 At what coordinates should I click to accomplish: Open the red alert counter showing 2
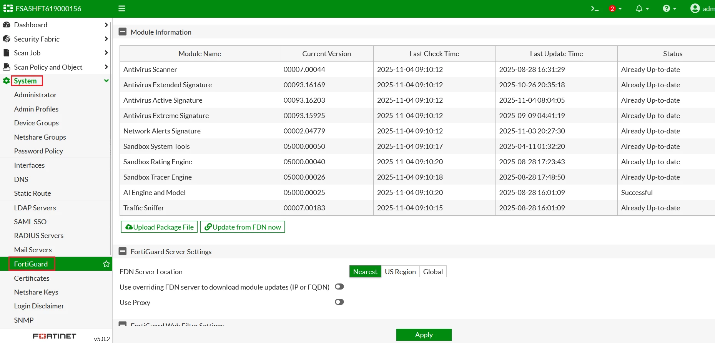pos(612,8)
